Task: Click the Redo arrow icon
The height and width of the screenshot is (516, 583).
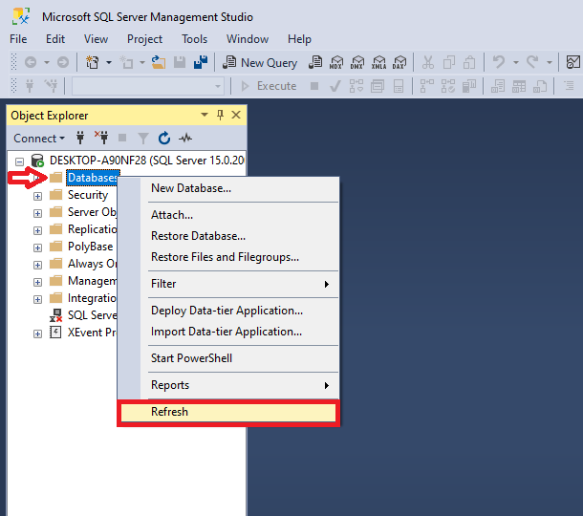Action: point(532,62)
